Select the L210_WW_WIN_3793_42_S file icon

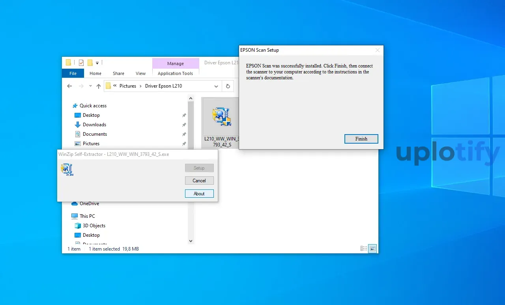221,117
